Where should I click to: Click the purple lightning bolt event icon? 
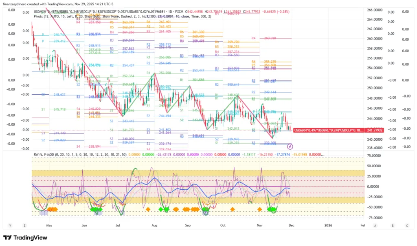[290, 146]
